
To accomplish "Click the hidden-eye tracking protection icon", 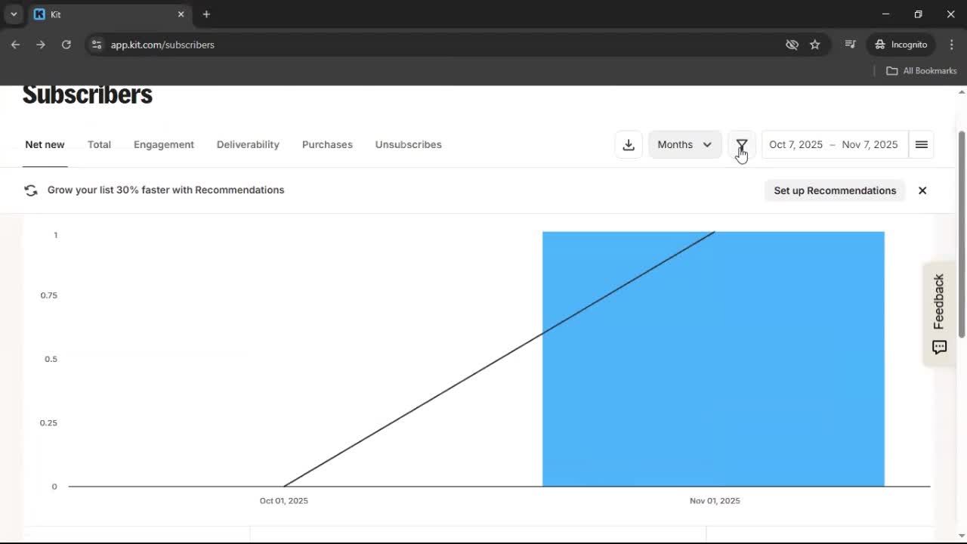I will (x=792, y=45).
